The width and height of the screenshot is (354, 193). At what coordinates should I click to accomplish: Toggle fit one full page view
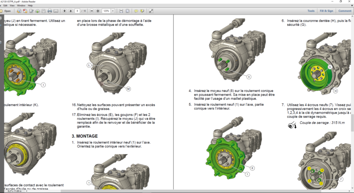[x=127, y=11]
